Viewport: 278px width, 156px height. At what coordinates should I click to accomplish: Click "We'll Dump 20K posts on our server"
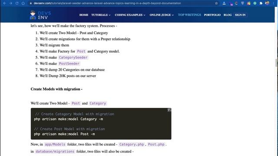[x=68, y=76]
